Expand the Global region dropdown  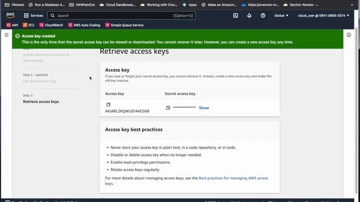pos(281,16)
